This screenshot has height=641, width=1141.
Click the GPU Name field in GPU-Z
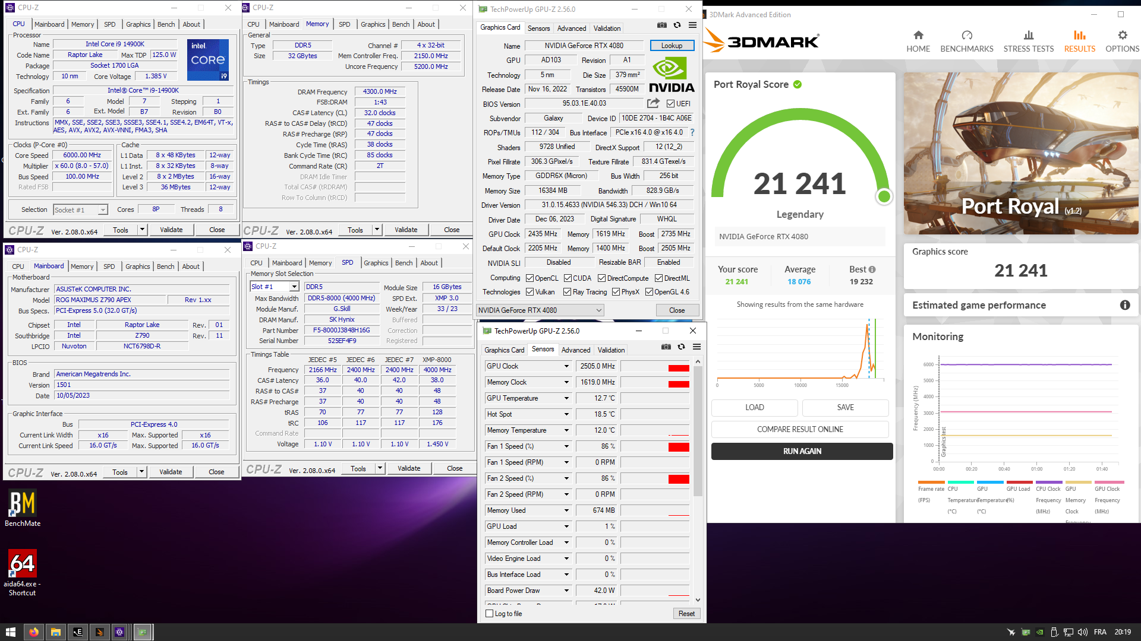point(584,46)
